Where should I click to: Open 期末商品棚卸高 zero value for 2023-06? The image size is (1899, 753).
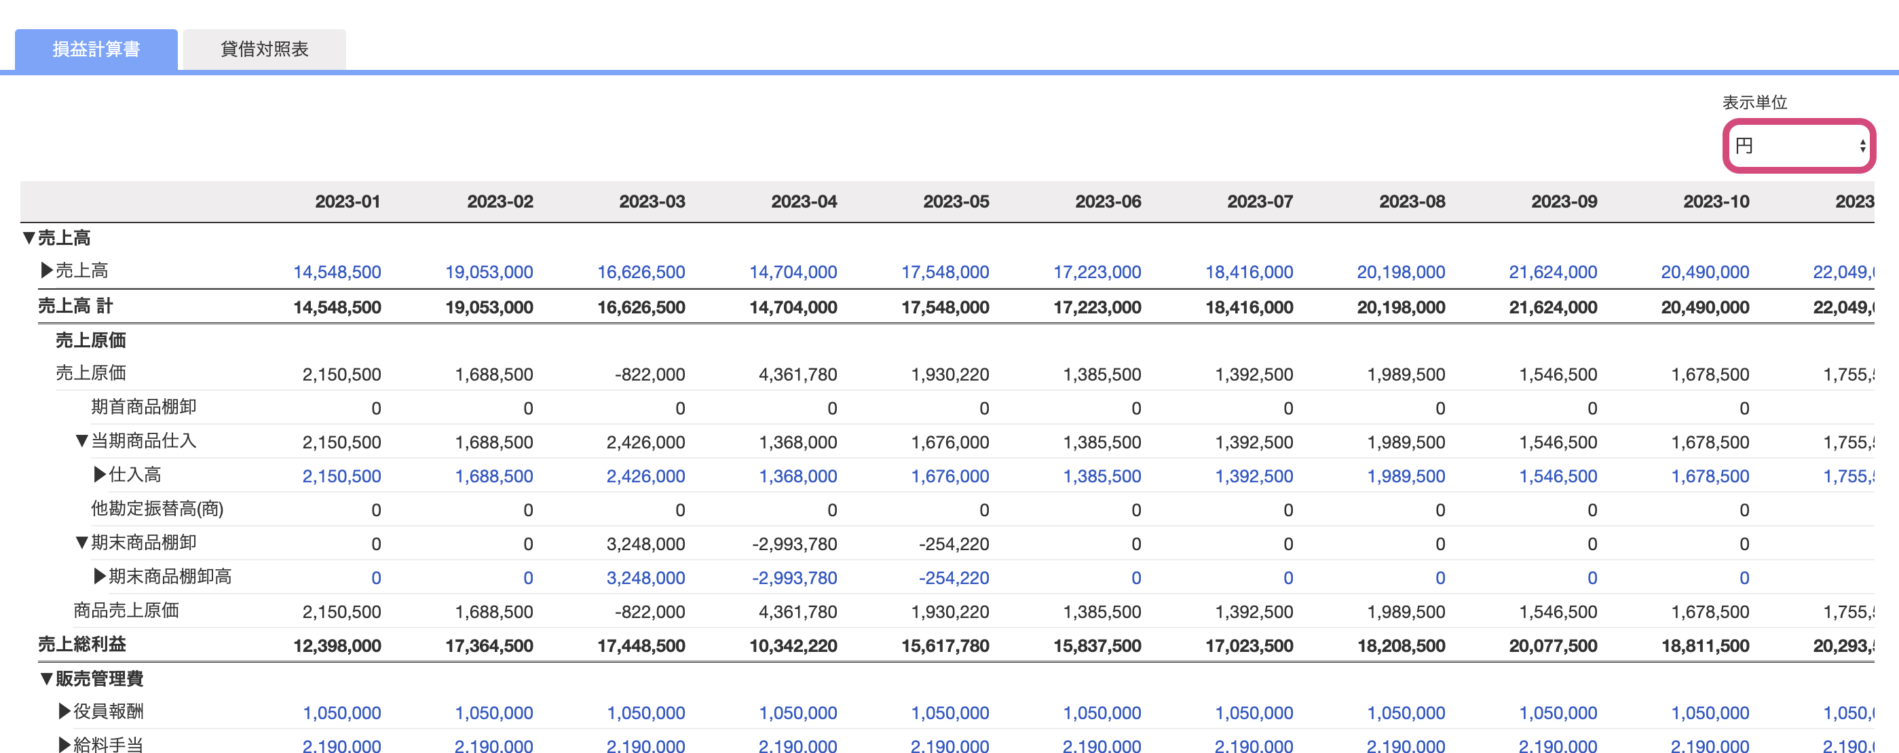pyautogui.click(x=1136, y=578)
